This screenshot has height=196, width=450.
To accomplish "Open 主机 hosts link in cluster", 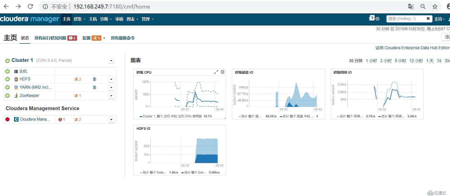I will (x=23, y=71).
